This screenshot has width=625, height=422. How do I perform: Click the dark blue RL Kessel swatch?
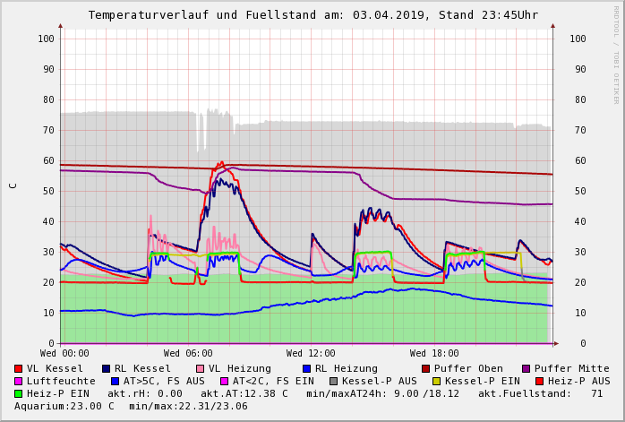(106, 368)
